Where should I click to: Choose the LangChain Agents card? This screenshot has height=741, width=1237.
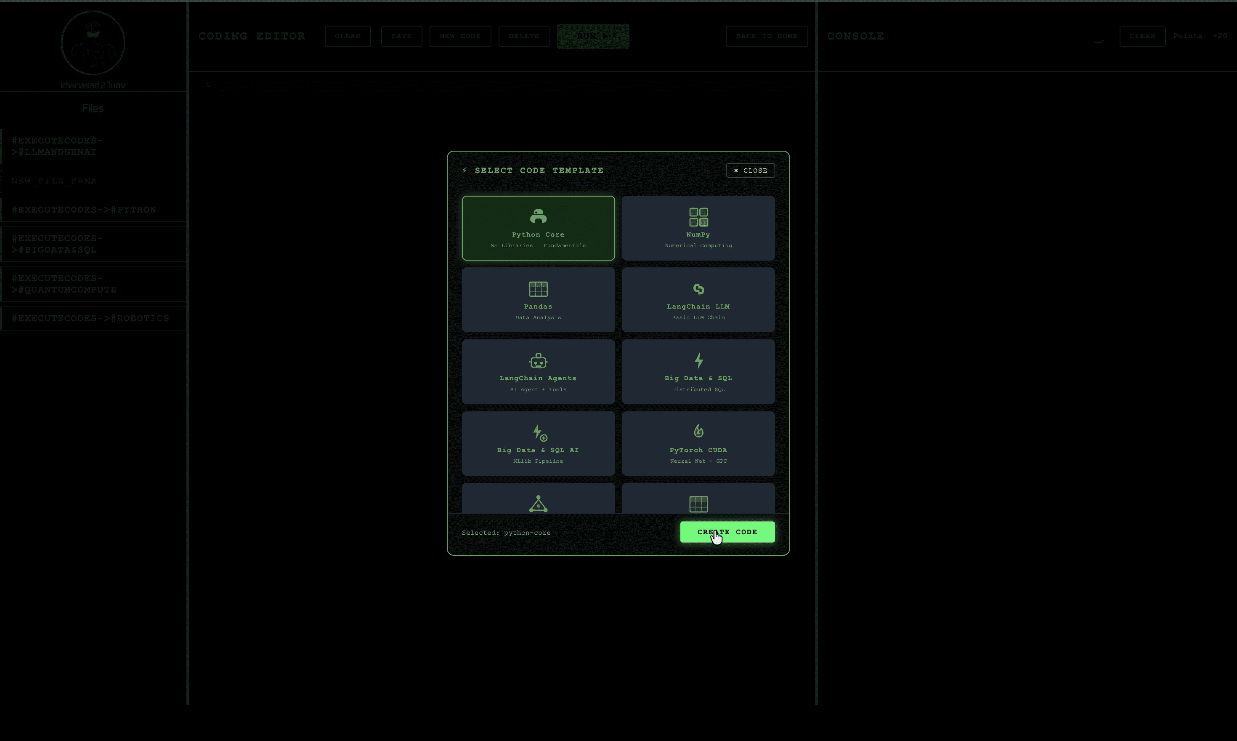538,371
